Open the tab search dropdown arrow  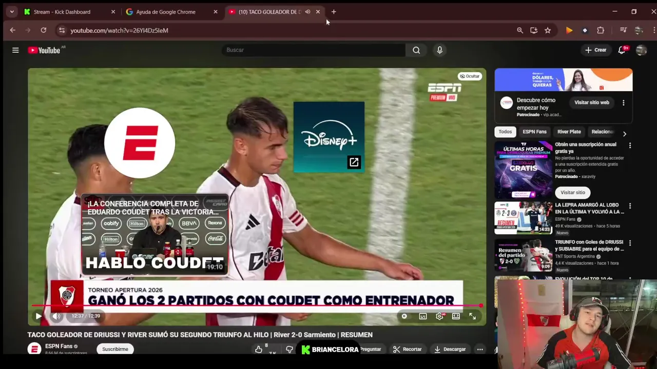tap(11, 12)
